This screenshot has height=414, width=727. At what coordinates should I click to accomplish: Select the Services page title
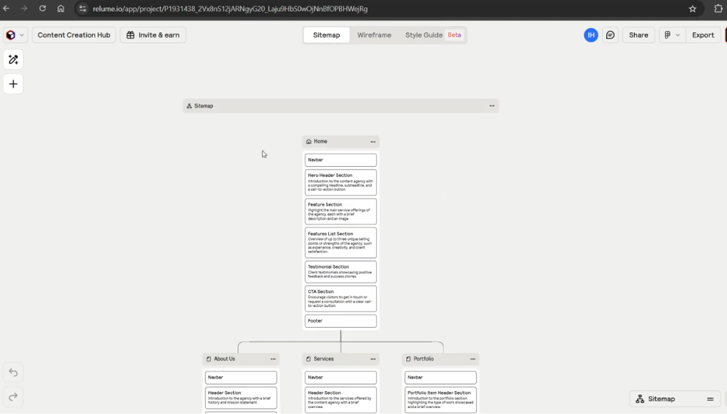[324, 359]
